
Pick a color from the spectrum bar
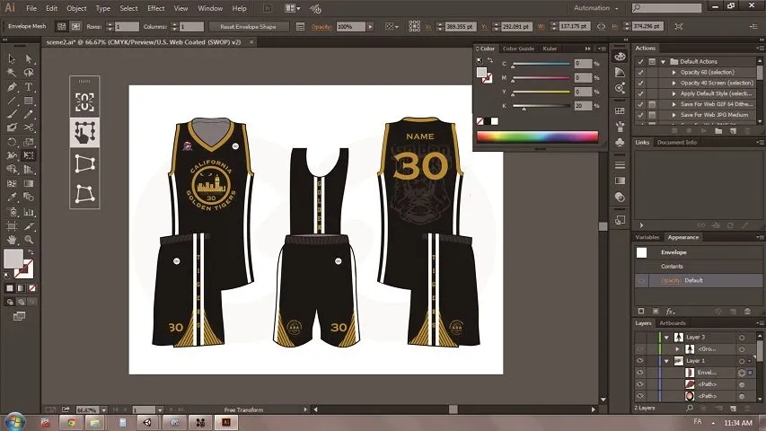(537, 136)
